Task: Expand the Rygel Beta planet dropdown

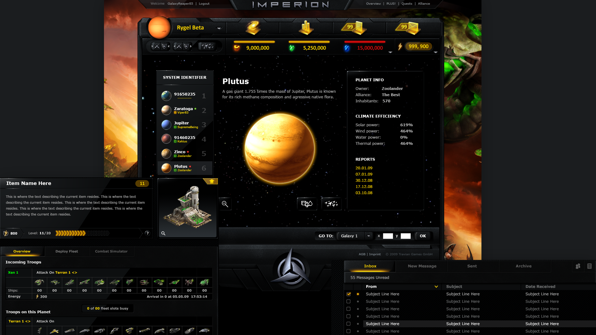Action: point(219,28)
